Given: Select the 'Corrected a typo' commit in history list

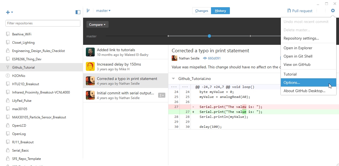Looking at the screenshot, I should click(125, 81).
